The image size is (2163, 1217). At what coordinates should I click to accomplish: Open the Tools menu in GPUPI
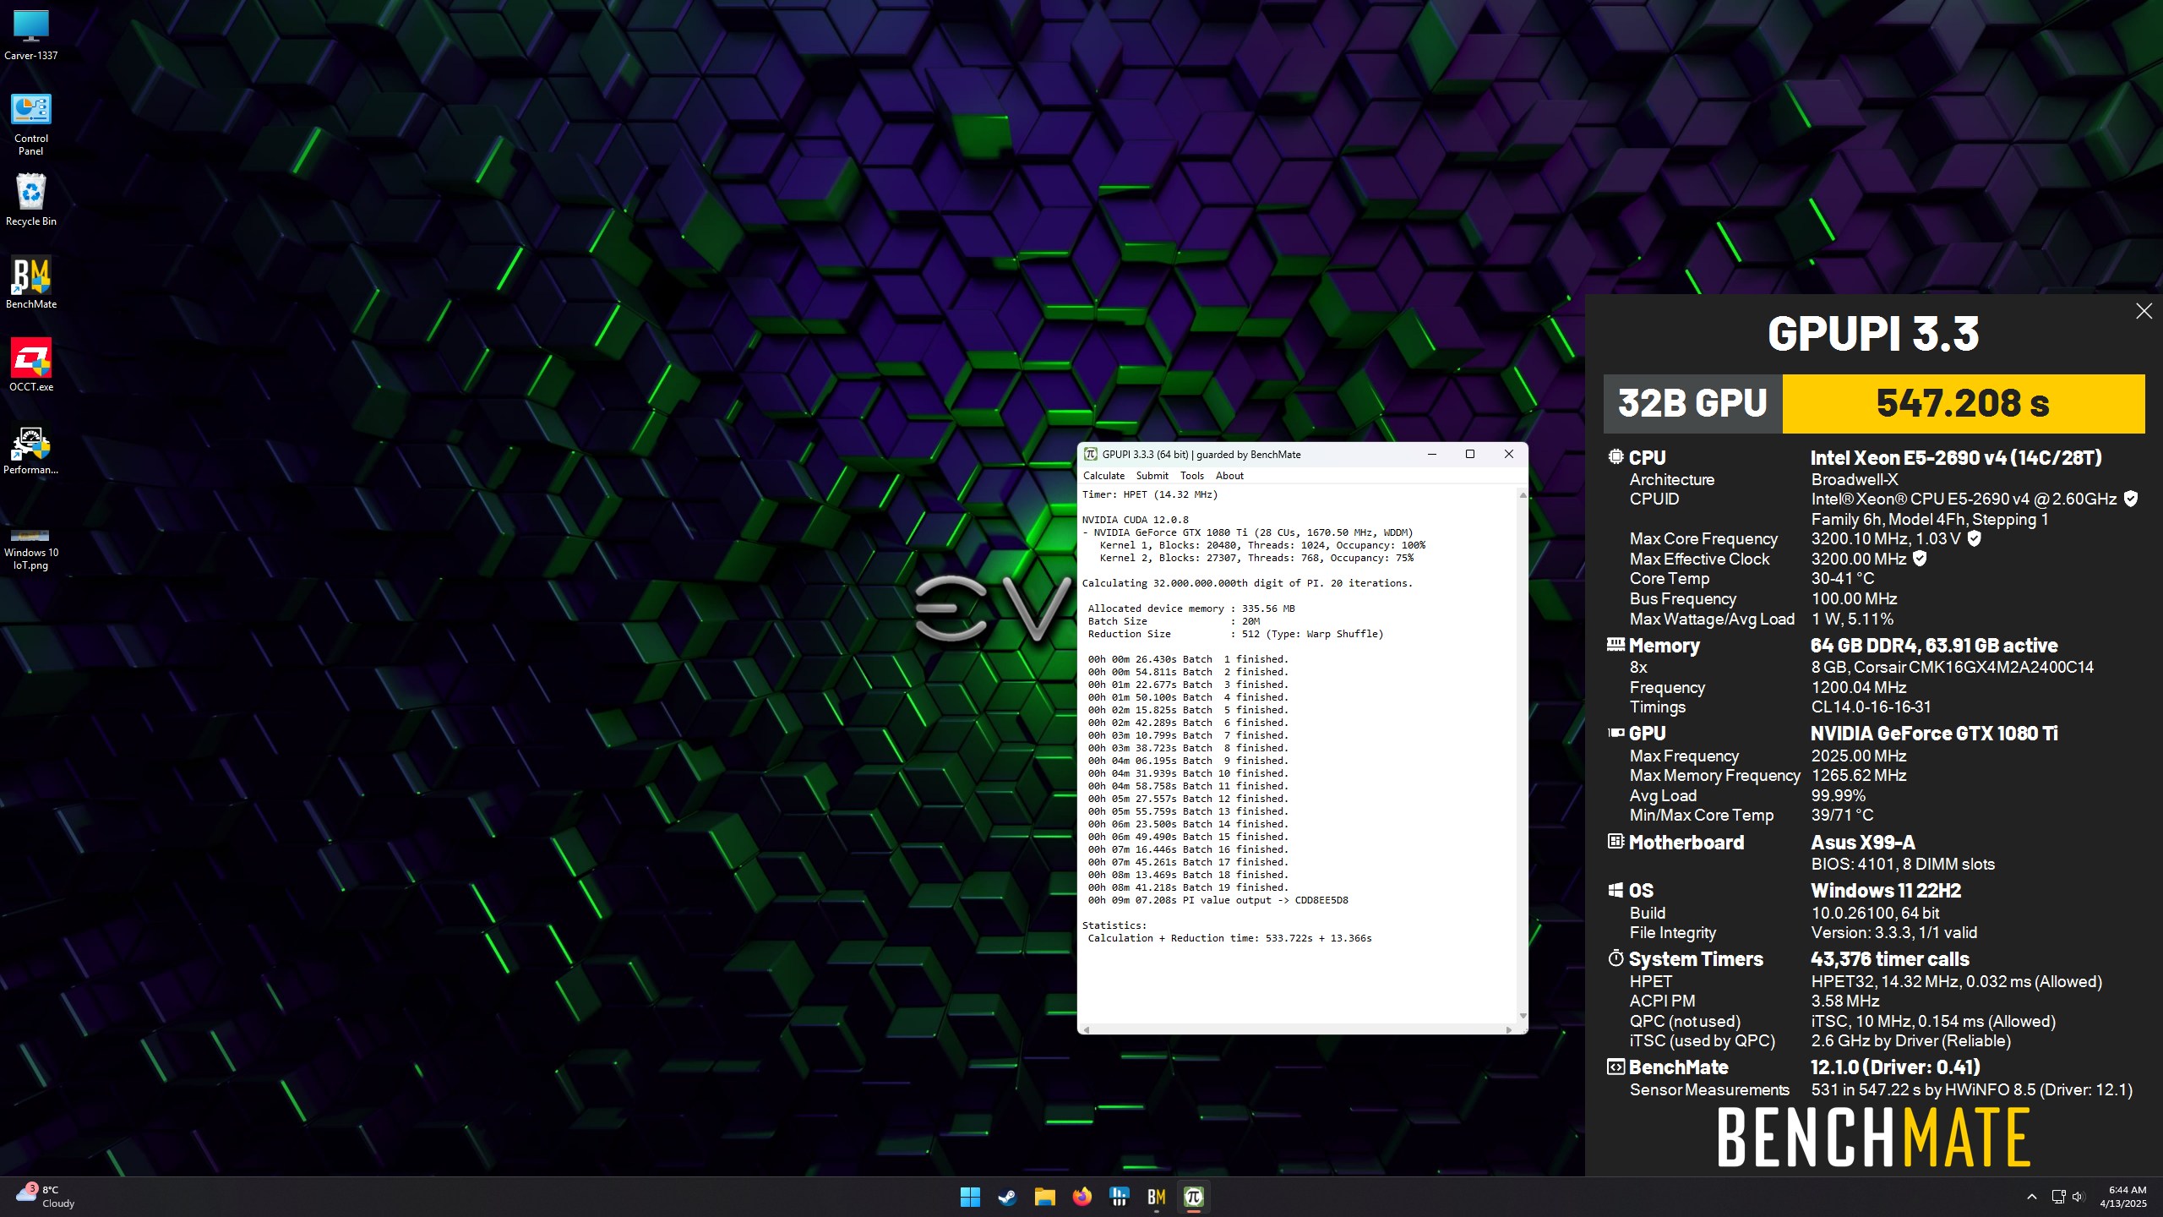(1191, 476)
